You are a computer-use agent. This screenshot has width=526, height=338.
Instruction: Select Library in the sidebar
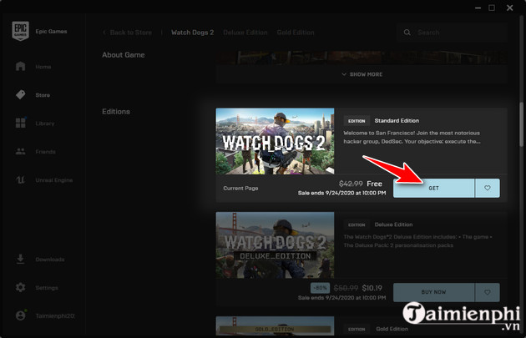point(44,124)
